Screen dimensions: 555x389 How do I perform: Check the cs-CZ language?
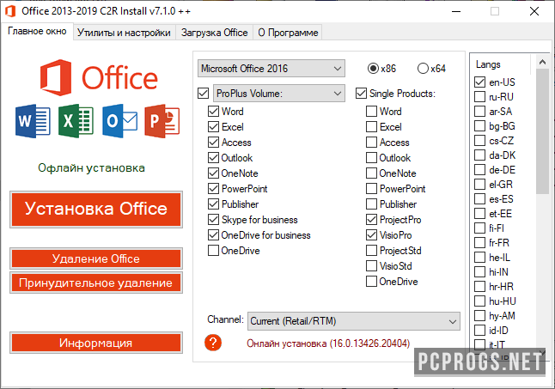pos(479,140)
